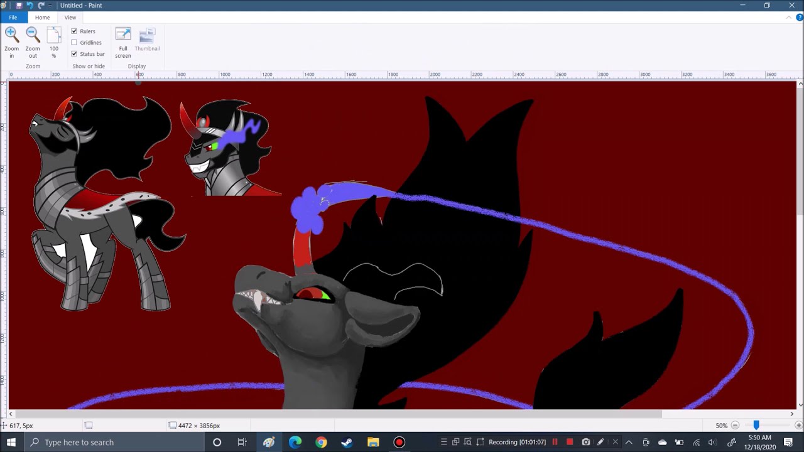
Task: Open the notification Action Center
Action: pos(788,442)
